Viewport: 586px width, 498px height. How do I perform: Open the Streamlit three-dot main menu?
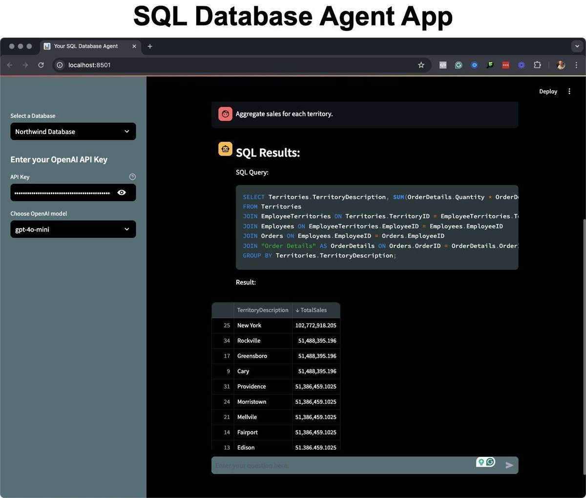(569, 91)
